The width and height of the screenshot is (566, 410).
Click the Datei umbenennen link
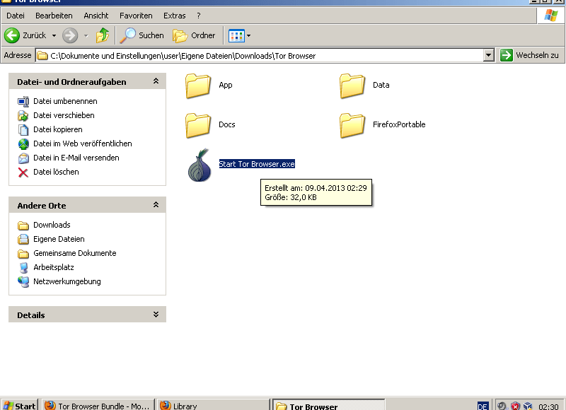(x=65, y=101)
